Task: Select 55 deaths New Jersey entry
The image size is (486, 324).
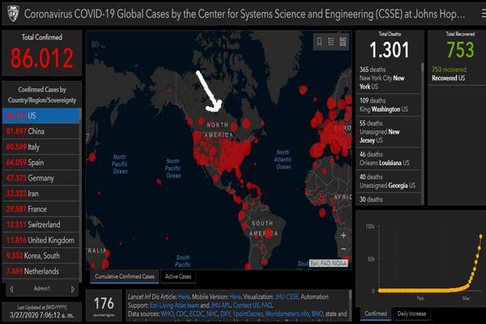Action: [x=389, y=132]
